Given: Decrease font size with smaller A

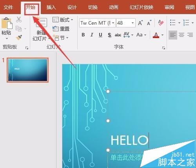Looking at the screenshot, I should point(149,23).
